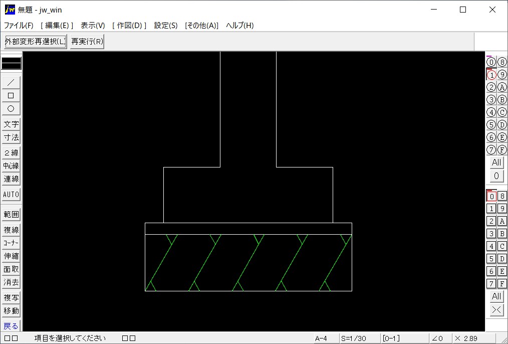Activate the 消去 erase tool

(11, 282)
